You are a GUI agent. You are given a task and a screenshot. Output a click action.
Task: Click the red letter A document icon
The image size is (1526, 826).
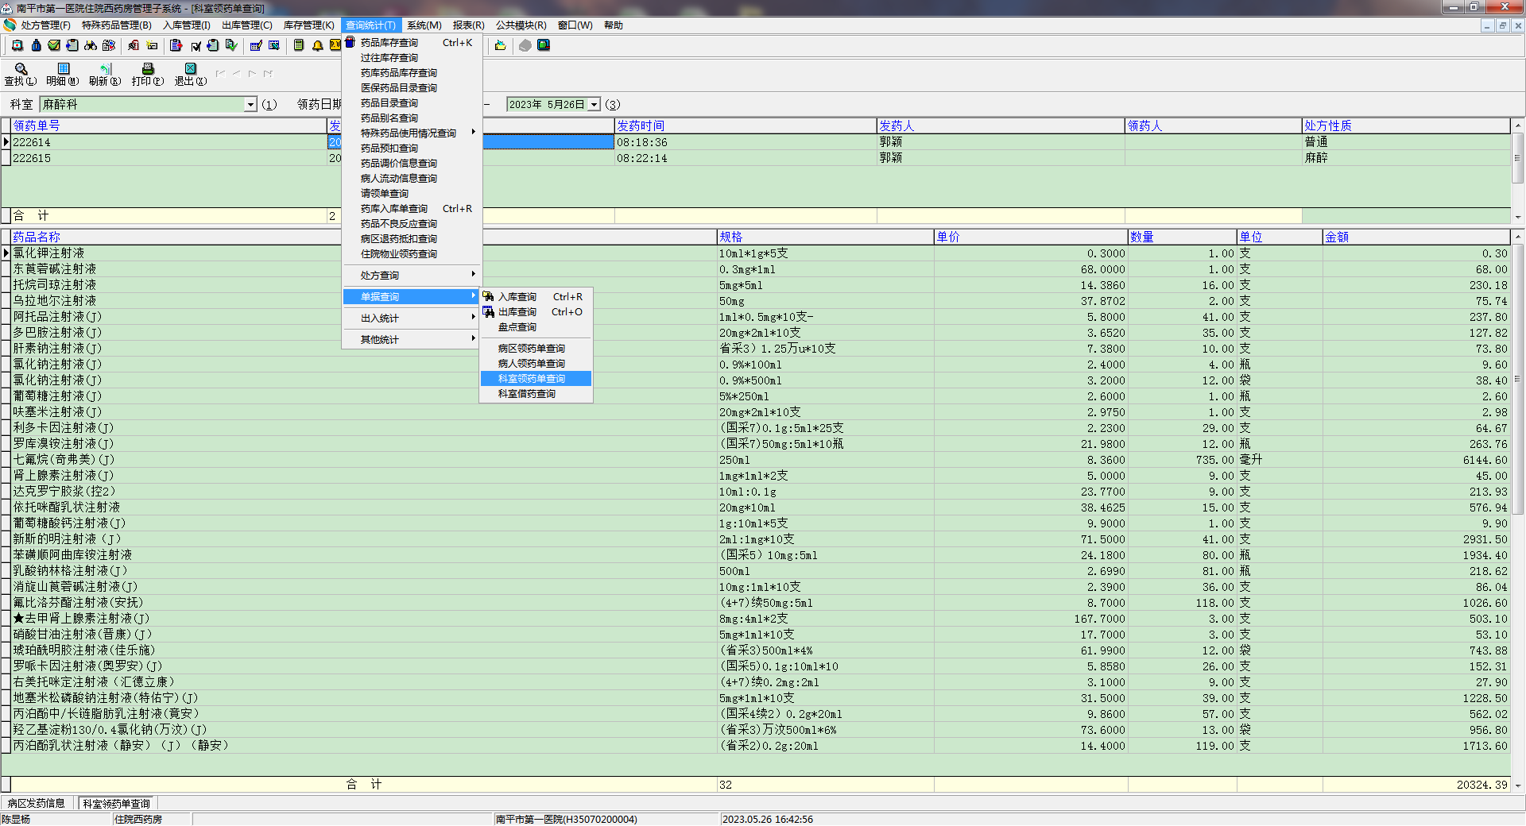point(134,45)
